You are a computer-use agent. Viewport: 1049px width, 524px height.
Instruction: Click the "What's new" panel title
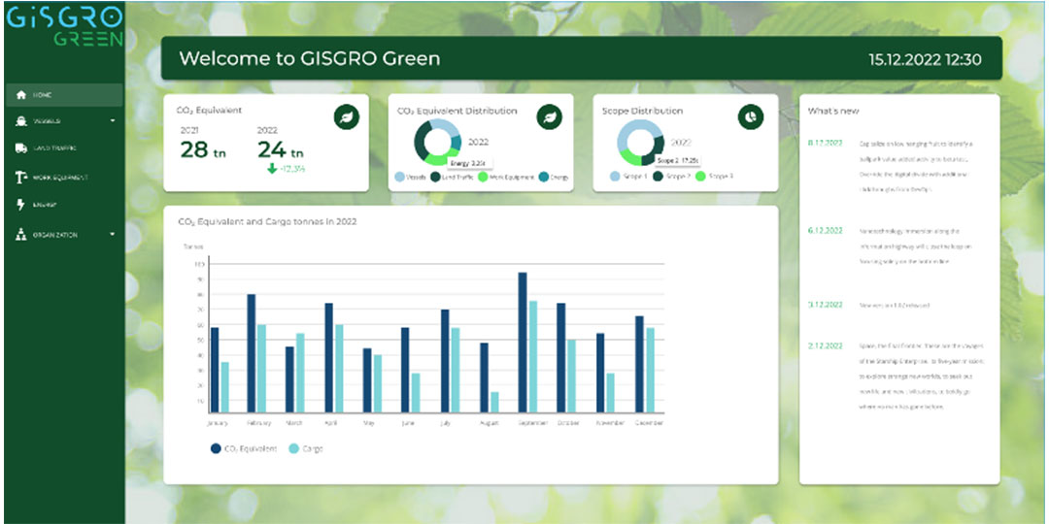coord(833,111)
